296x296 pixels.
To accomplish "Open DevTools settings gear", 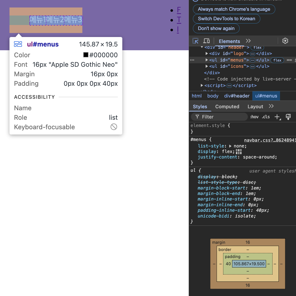I will 285,41.
